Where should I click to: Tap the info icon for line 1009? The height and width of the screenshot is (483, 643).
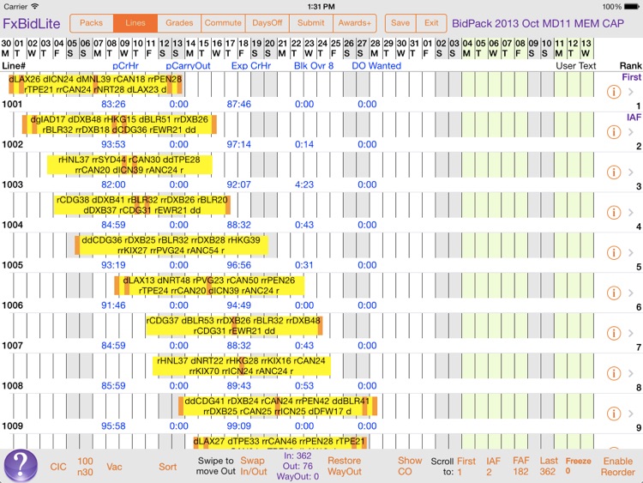(614, 414)
